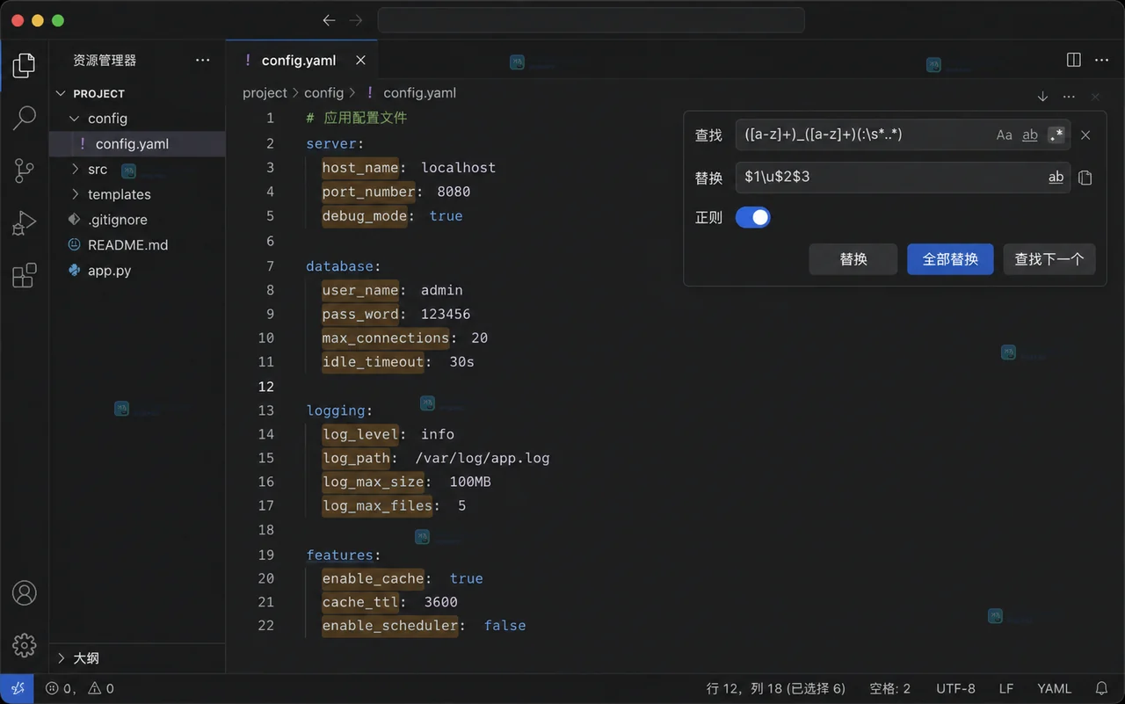
Task: Click the remote connection status bar icon
Action: pyautogui.click(x=17, y=689)
